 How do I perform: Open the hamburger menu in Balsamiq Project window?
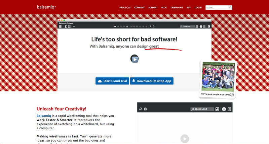61,26
